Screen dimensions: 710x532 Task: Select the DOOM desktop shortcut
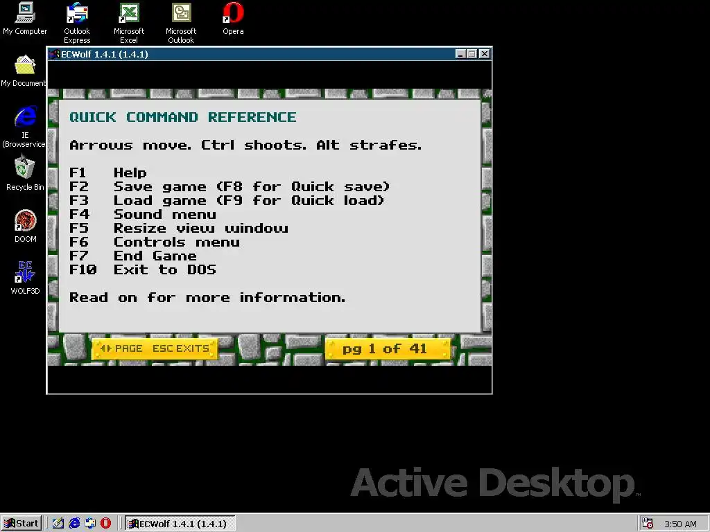[x=26, y=227]
